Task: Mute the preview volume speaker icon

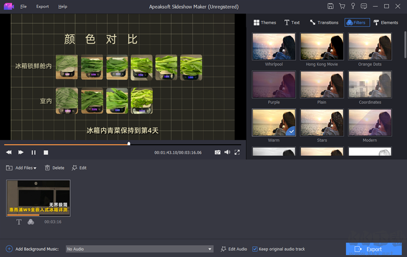Action: [227, 152]
